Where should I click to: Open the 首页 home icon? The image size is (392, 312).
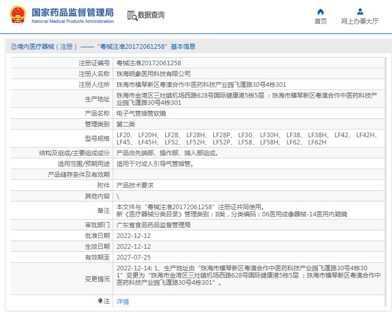pos(320,11)
